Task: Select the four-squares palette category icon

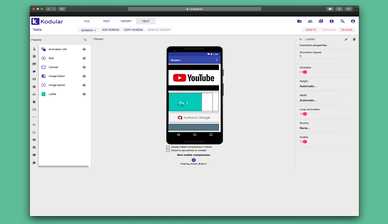Action: tap(34, 148)
